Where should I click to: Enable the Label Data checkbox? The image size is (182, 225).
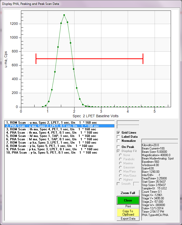point(119,137)
